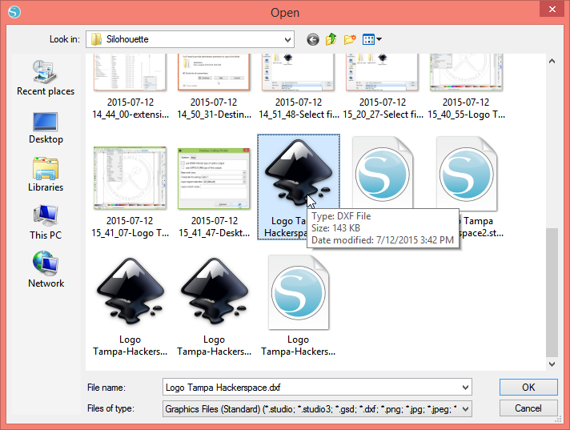Expand the Look in folder dropdown
The image size is (570, 430).
pyautogui.click(x=287, y=39)
